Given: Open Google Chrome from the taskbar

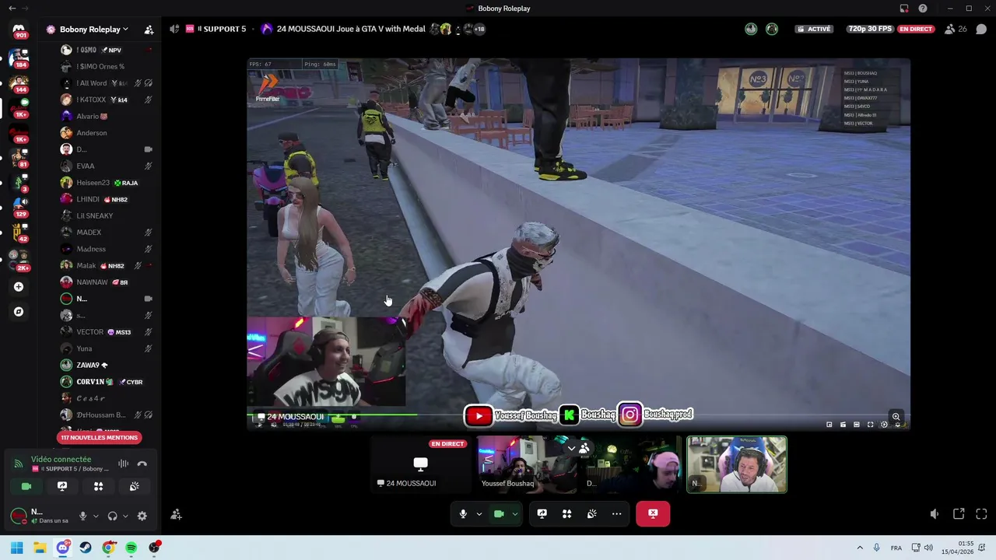Looking at the screenshot, I should coord(108,548).
